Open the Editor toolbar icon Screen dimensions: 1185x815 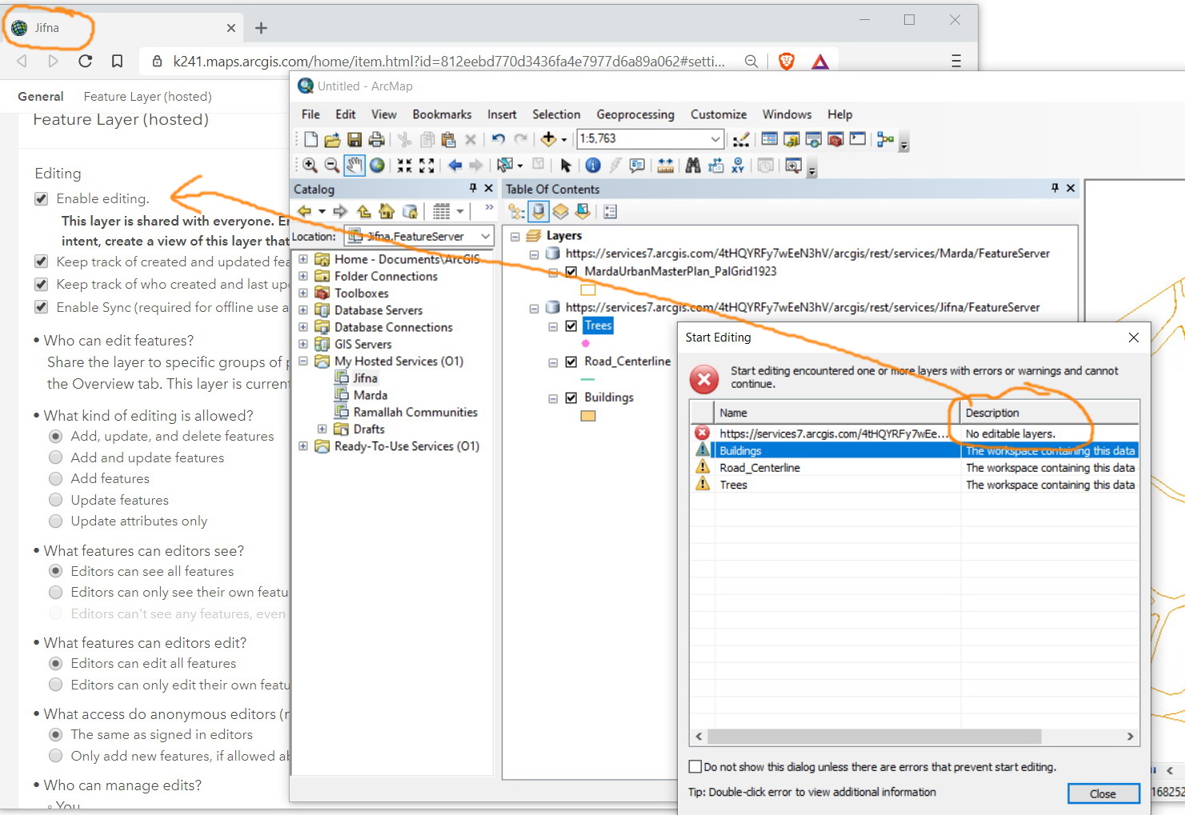[742, 139]
